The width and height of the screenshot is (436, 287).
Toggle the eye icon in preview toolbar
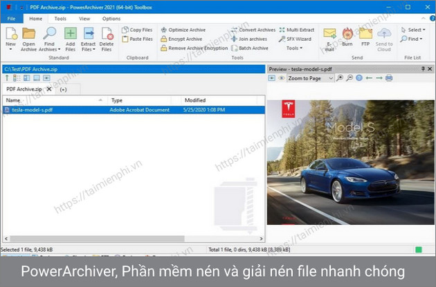[x=282, y=78]
